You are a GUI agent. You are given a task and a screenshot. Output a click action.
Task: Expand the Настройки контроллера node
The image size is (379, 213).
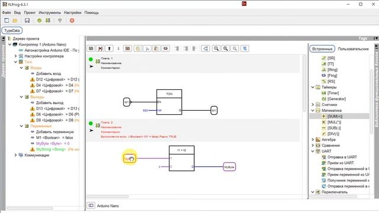(x=16, y=56)
